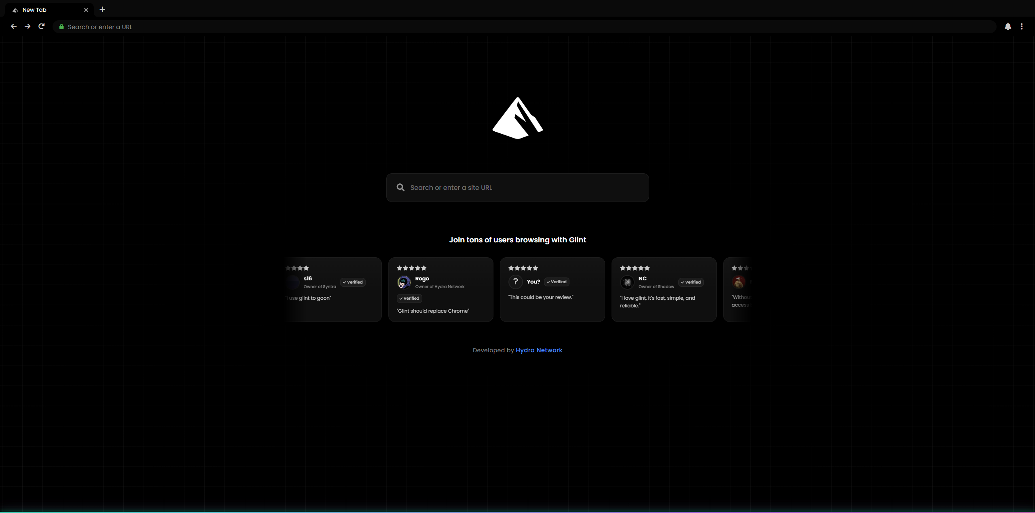Click the Verified badge on Rogo's card
Viewport: 1035px width, 513px height.
point(409,299)
